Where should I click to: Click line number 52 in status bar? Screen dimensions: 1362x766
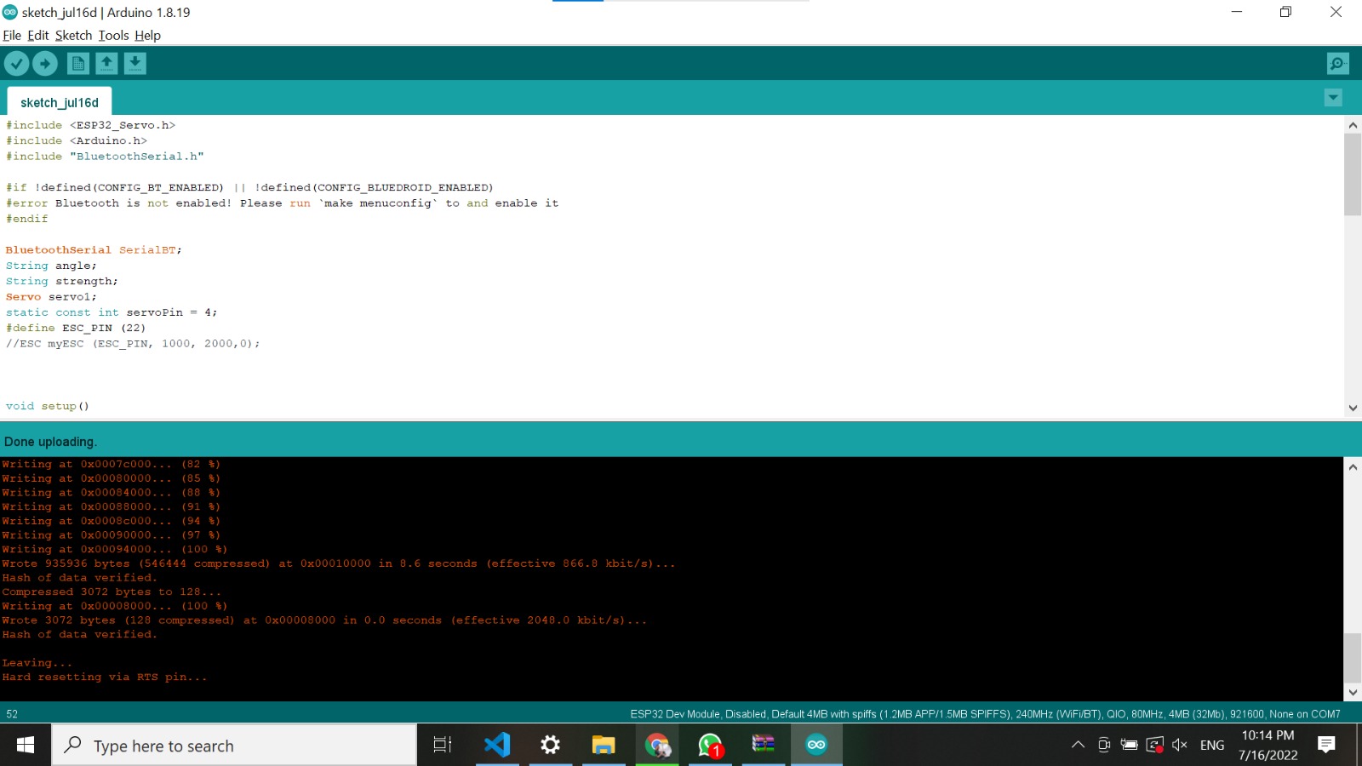12,714
